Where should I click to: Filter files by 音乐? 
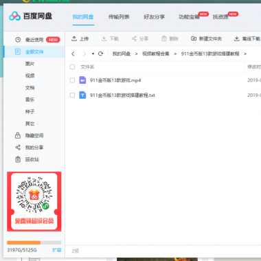point(30,100)
